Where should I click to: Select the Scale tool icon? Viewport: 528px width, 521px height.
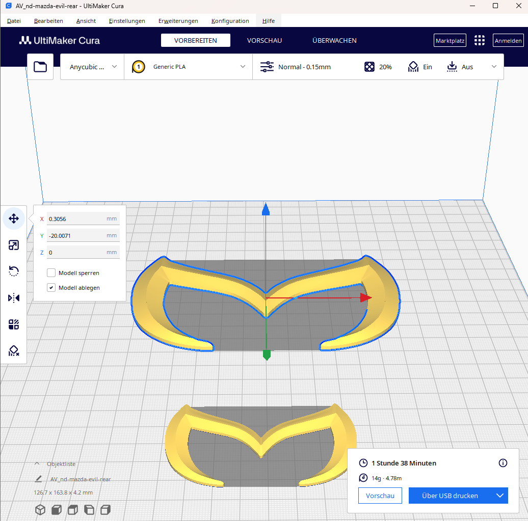click(14, 245)
